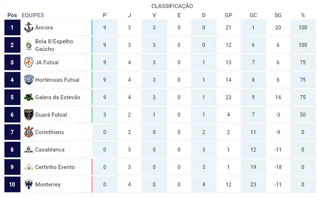Open the Hortênsias Futsal team name
Viewport: 317px width, 198px height.
pyautogui.click(x=57, y=80)
